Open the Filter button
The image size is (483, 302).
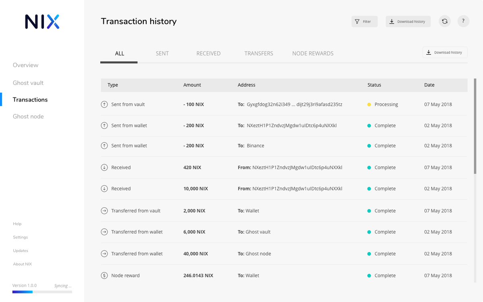pyautogui.click(x=364, y=21)
